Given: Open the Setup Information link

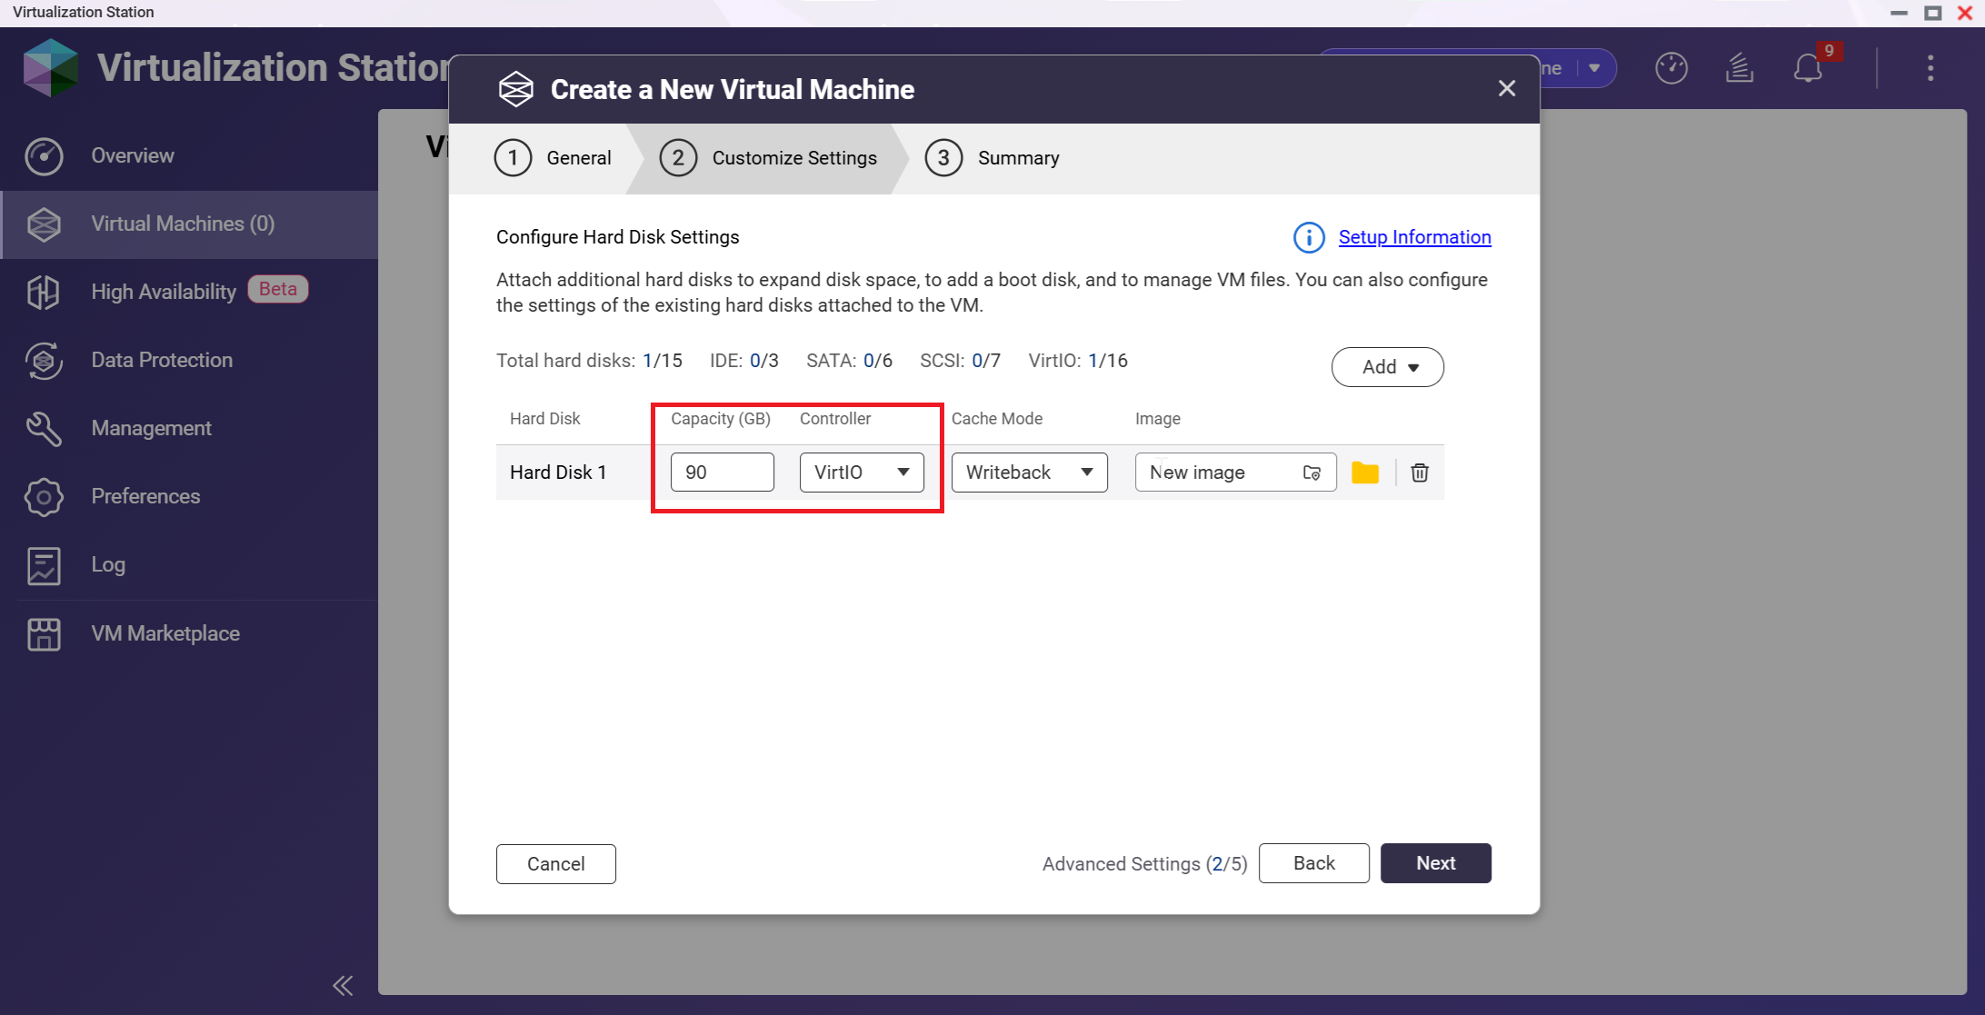Looking at the screenshot, I should (1415, 237).
